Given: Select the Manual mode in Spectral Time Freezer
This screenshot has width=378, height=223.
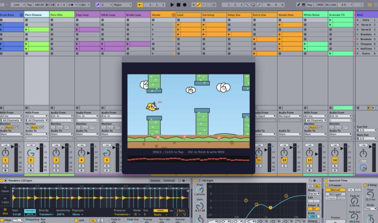Looking at the screenshot, I should point(335,190).
